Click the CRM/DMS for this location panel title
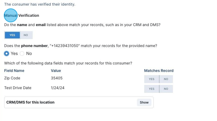 [x=30, y=102]
